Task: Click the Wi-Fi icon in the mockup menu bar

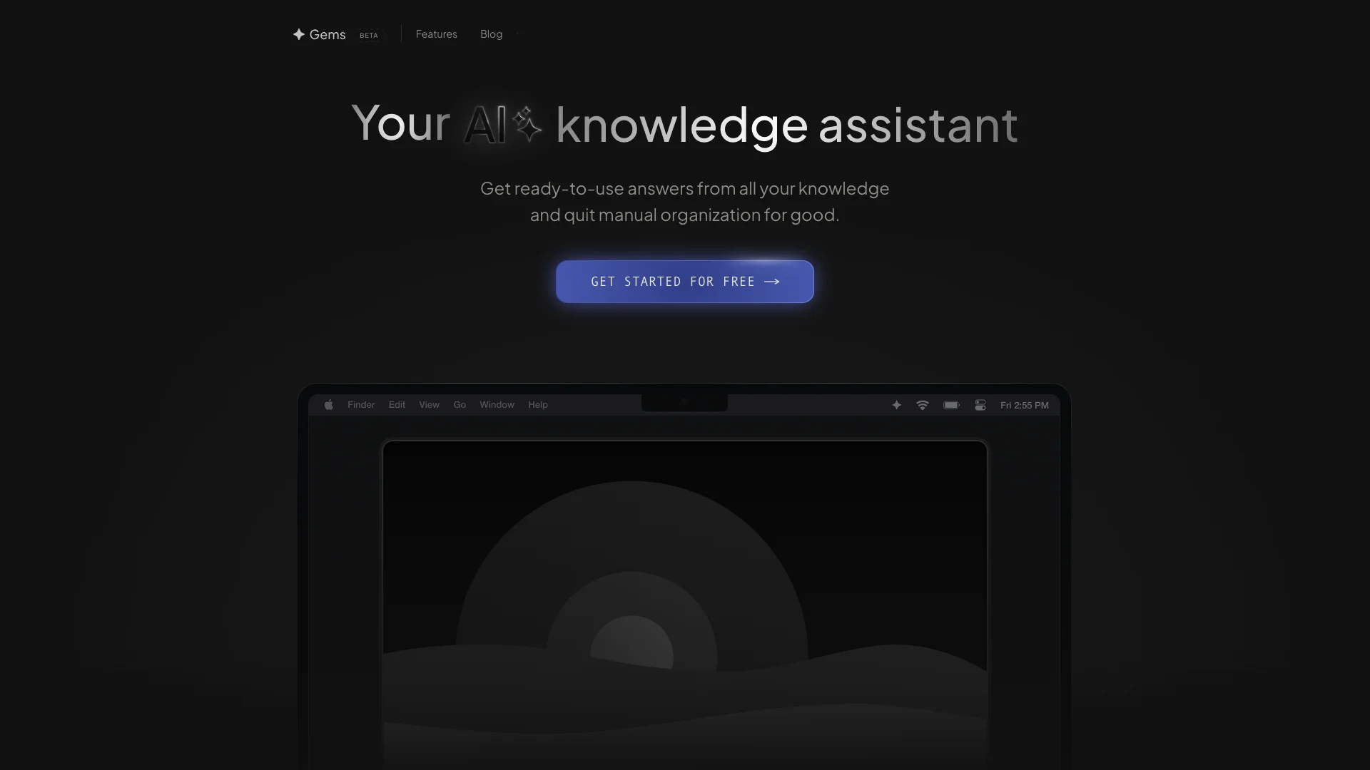Action: [x=923, y=405]
